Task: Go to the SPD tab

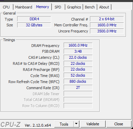Action: coord(58,7)
